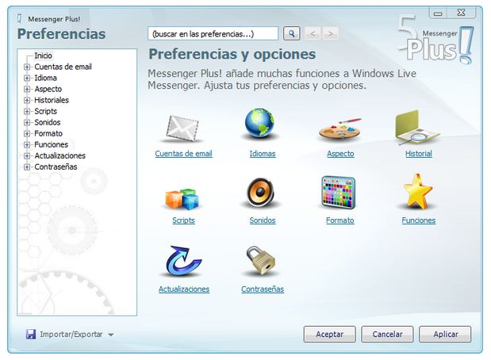Click the folder with magnifier Historial icon
This screenshot has width=491, height=360.
417,128
